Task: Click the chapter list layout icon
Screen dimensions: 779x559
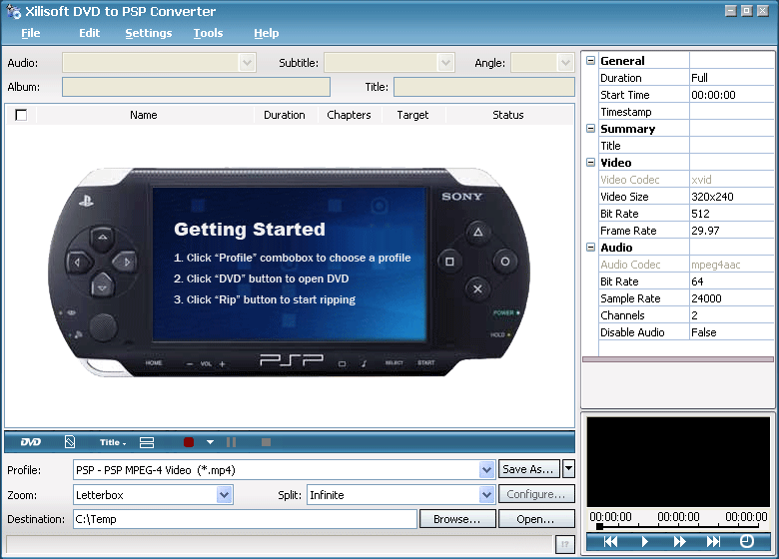Action: pos(147,442)
